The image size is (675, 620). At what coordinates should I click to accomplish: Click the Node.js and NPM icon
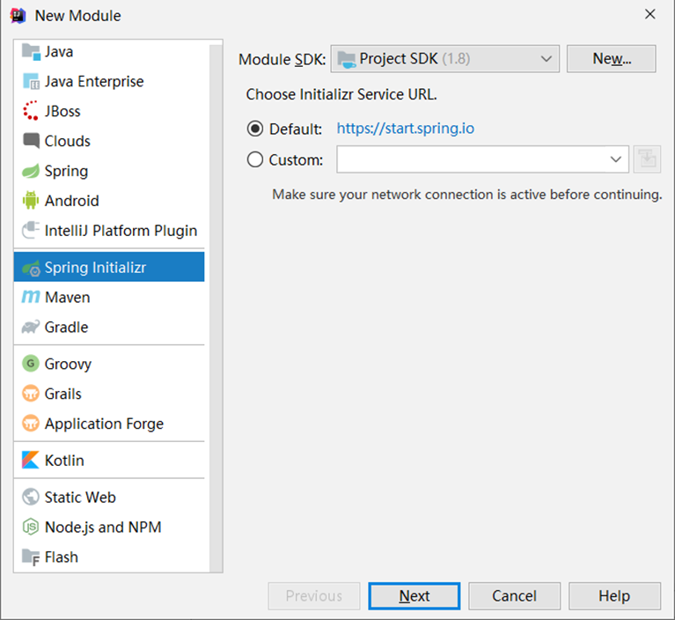(x=31, y=528)
